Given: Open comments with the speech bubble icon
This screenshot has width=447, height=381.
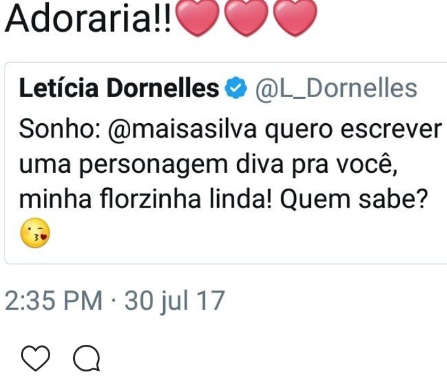Looking at the screenshot, I should coord(86,359).
